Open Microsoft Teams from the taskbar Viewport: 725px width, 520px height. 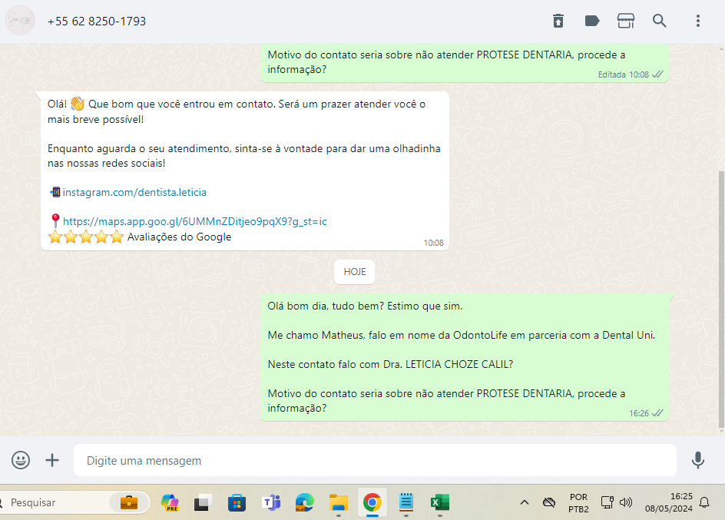271,503
